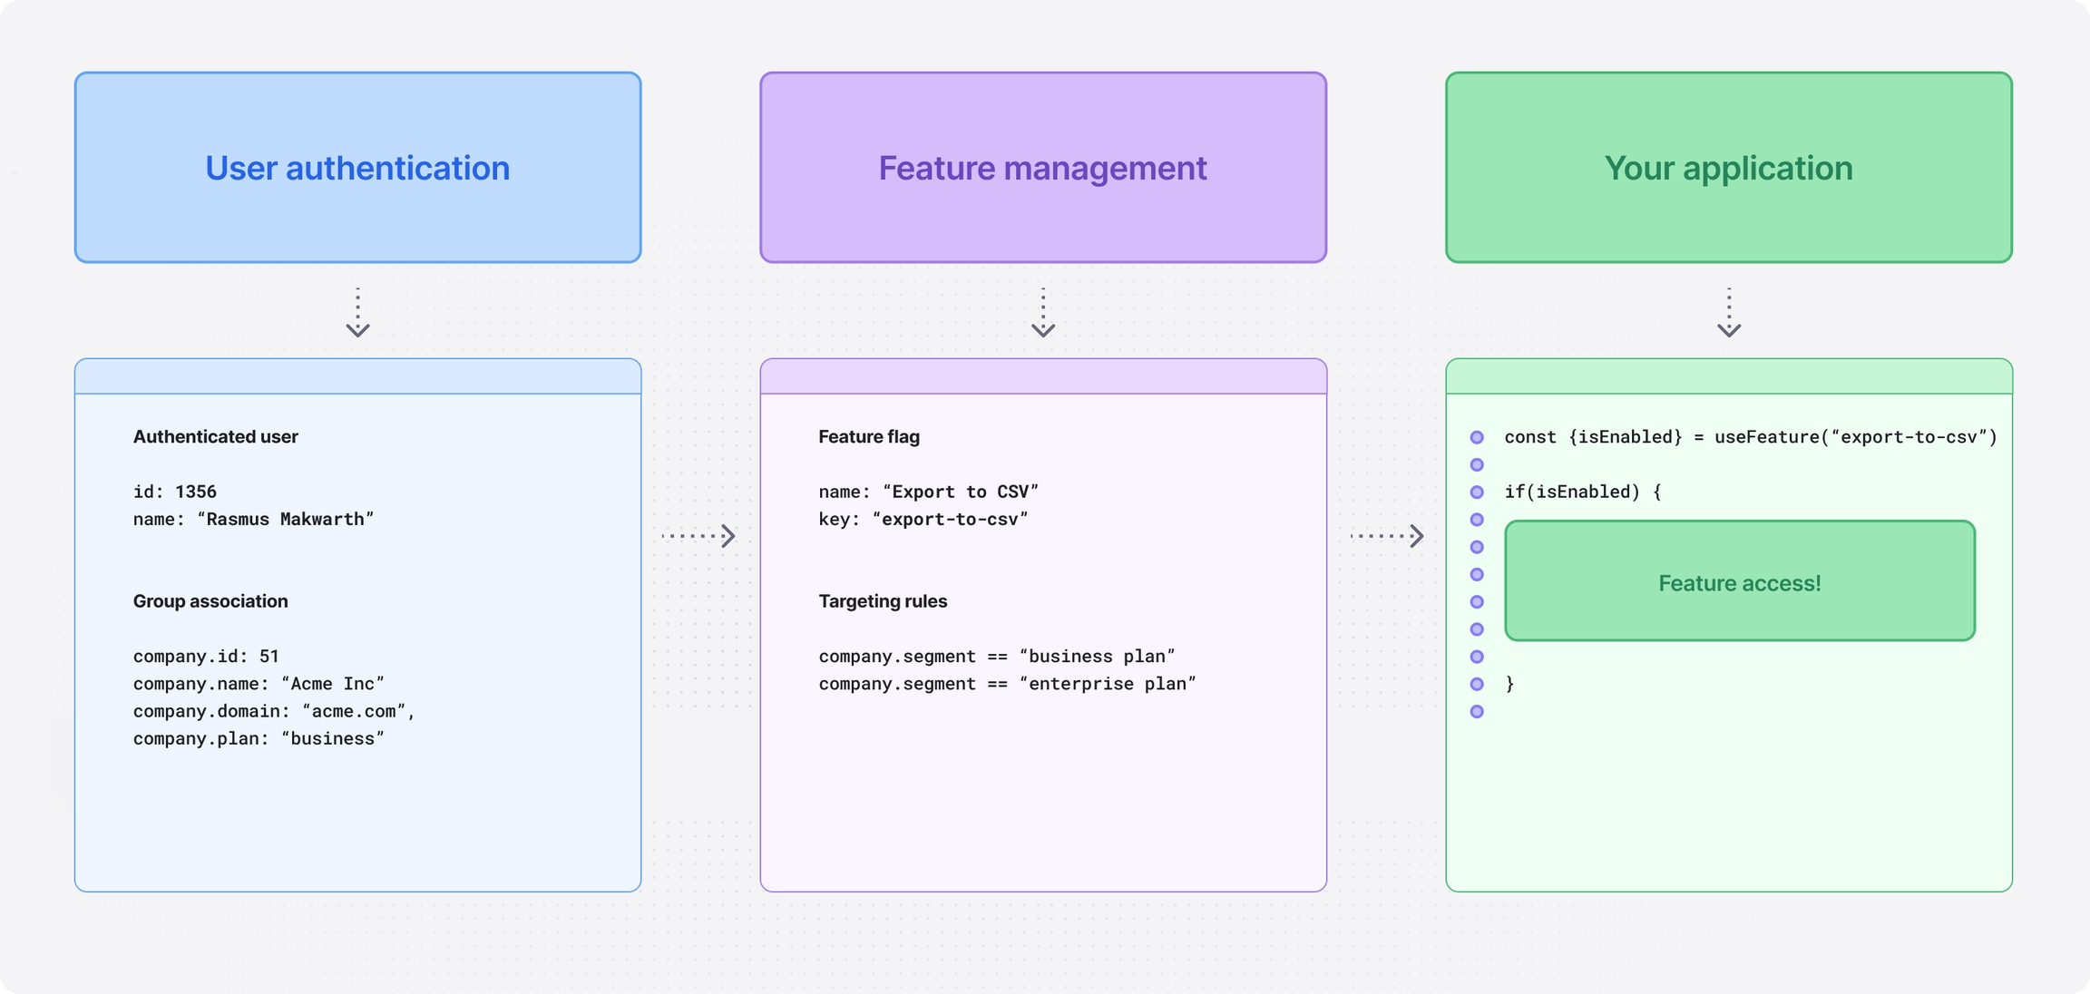The height and width of the screenshot is (994, 2090).
Task: Click down arrow below Your application
Action: (x=1728, y=314)
